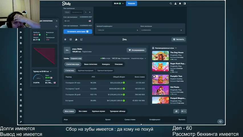Image resolution: width=243 pixels, height=137 pixels.
Task: Click the игры Stake provider name
Action: click(x=77, y=49)
